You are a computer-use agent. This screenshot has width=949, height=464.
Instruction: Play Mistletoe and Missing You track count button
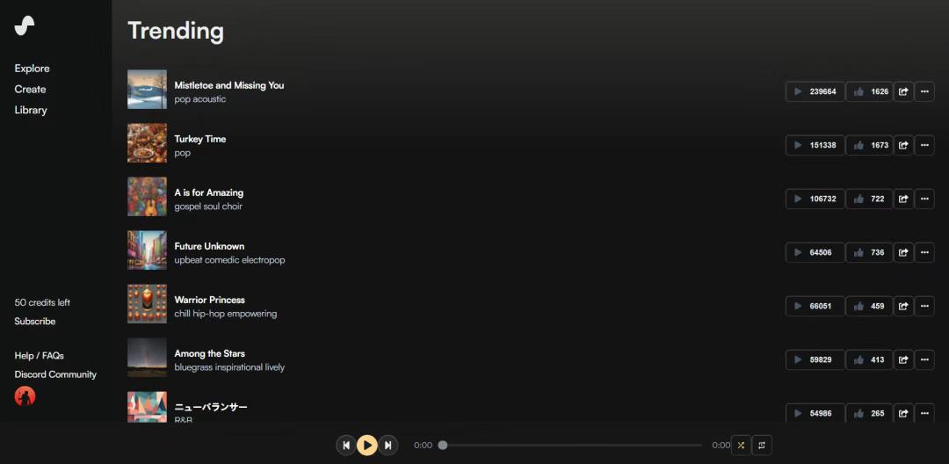(815, 92)
